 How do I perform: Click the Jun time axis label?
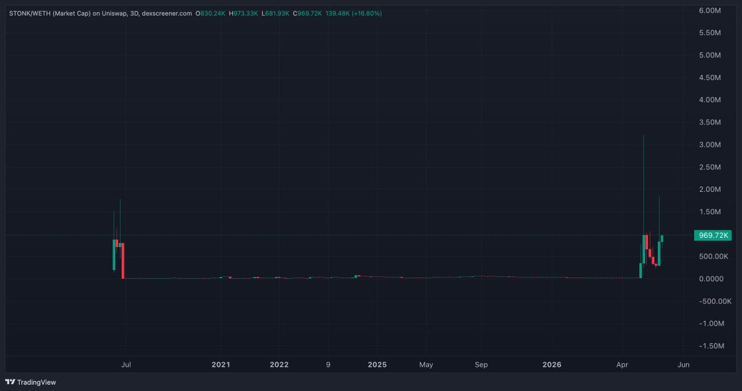click(x=683, y=364)
